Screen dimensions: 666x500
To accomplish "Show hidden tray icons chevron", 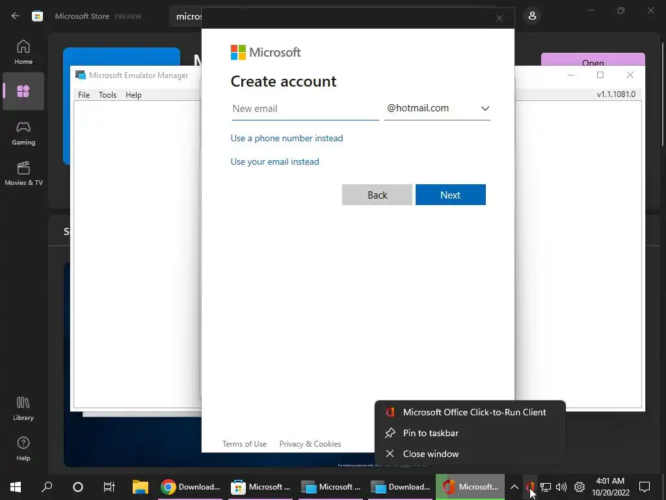I will 514,487.
